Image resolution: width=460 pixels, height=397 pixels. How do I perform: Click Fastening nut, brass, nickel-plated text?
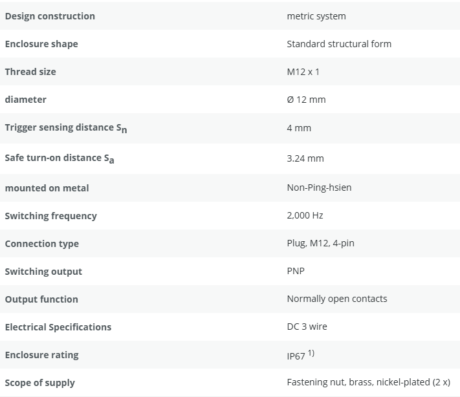[358, 382]
